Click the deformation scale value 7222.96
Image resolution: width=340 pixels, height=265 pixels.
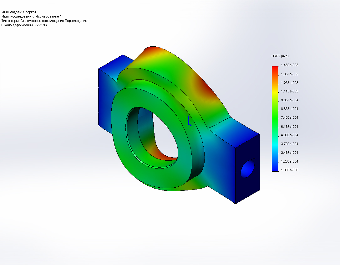[41, 25]
